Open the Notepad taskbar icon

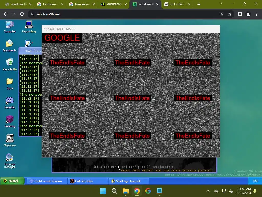(x=159, y=191)
